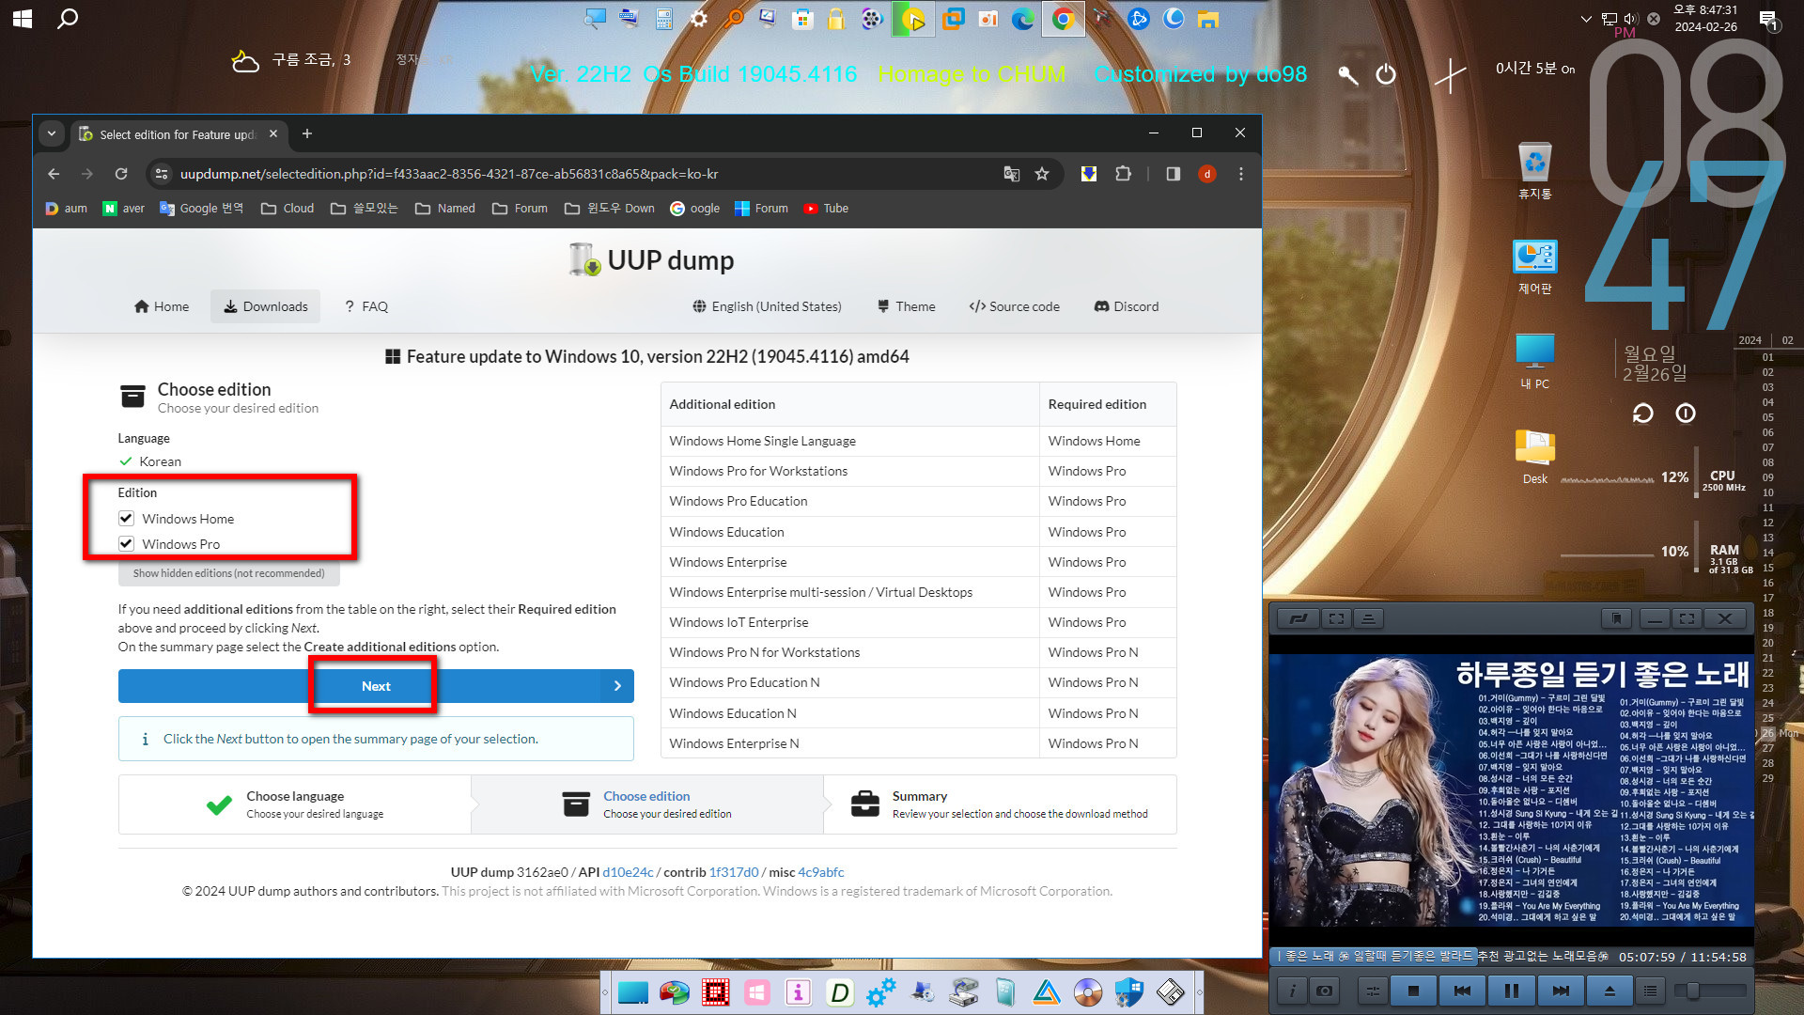Open the Tube YouTube bookmark
Screen dimensions: 1804x1015
[x=826, y=209]
